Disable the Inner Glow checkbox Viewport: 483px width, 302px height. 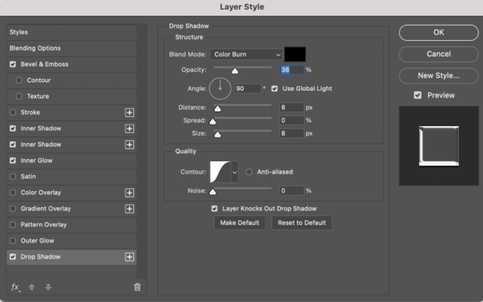coord(13,160)
